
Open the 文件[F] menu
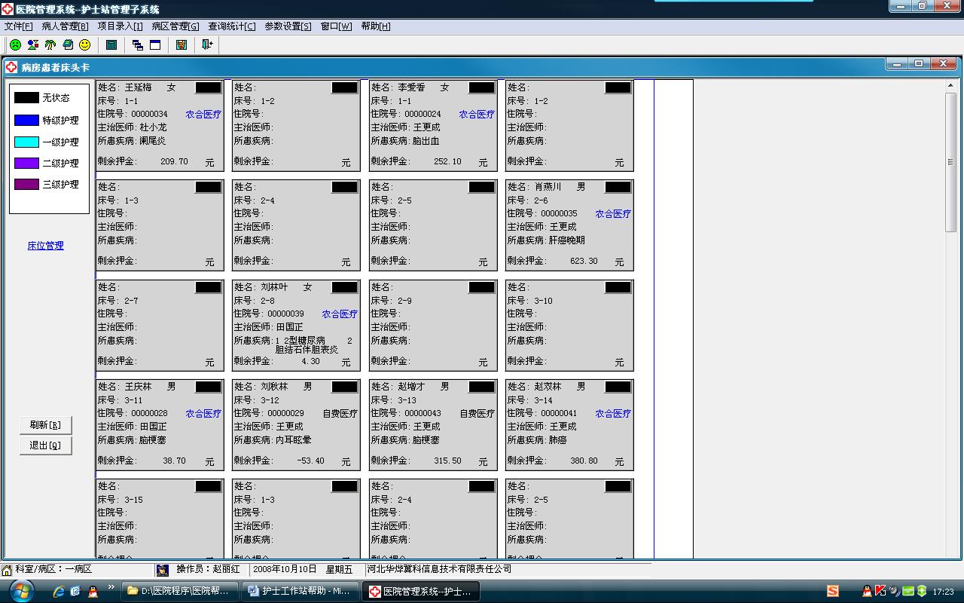(18, 26)
